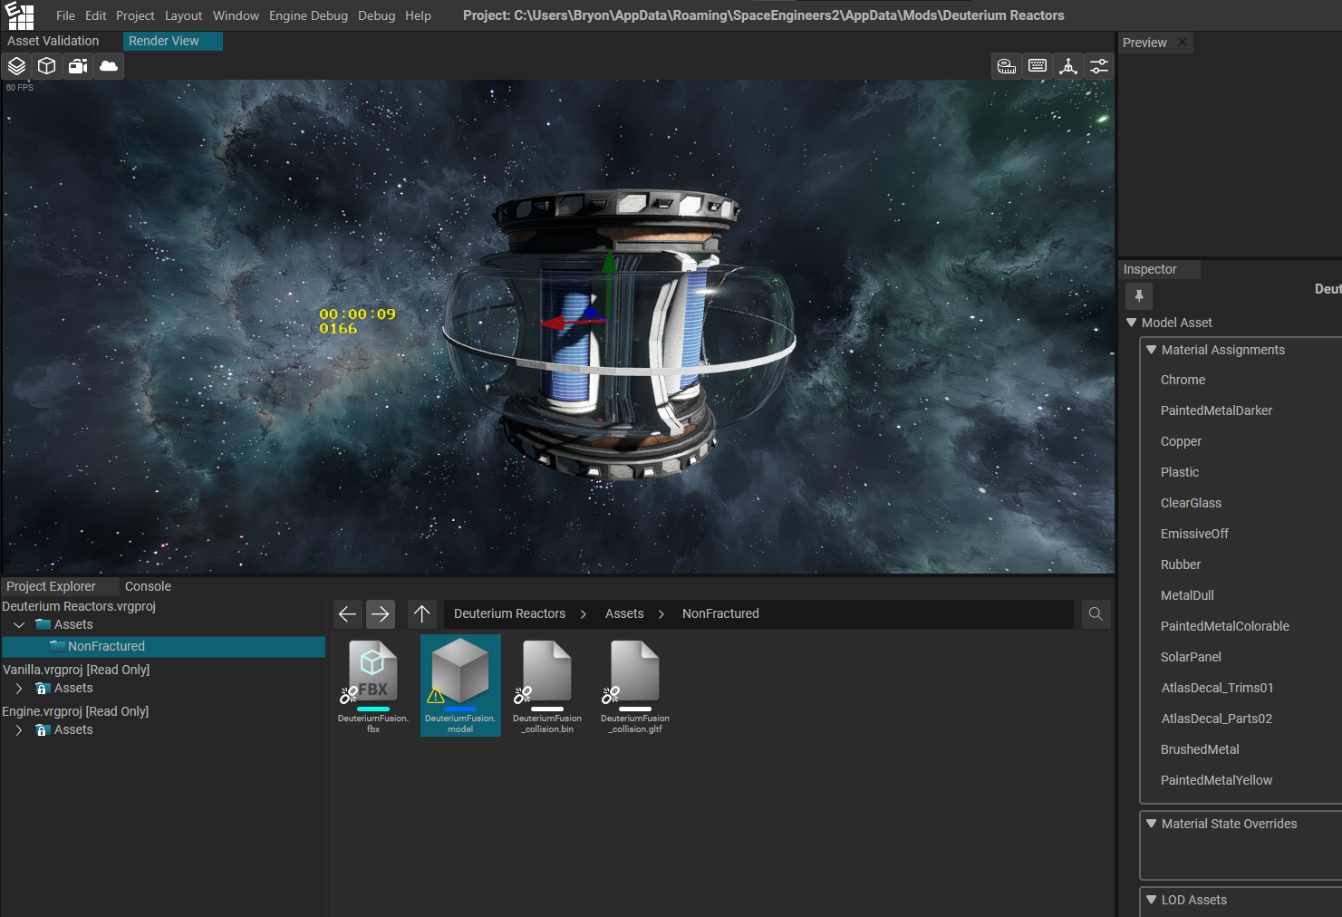Viewport: 1342px width, 917px height.
Task: Click the measuring tape icon
Action: click(1007, 66)
